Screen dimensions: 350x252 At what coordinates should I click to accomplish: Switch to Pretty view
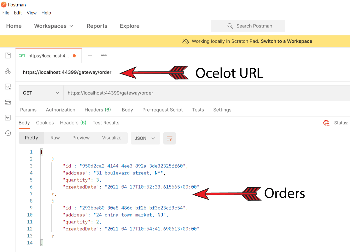coord(31,138)
